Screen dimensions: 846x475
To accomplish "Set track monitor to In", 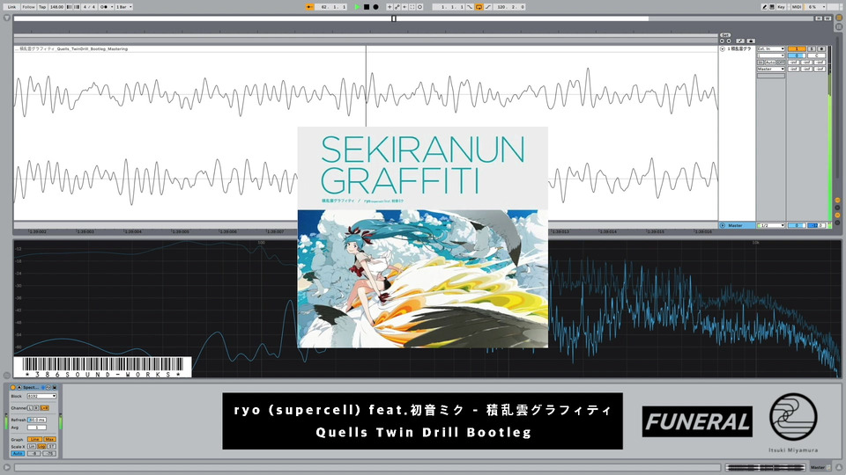I will (761, 62).
